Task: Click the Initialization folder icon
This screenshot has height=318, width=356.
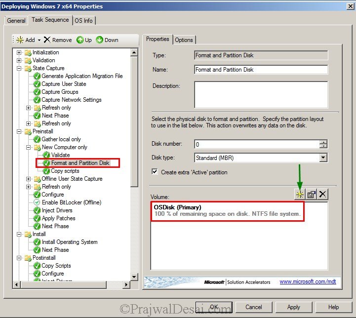Action: 28,53
